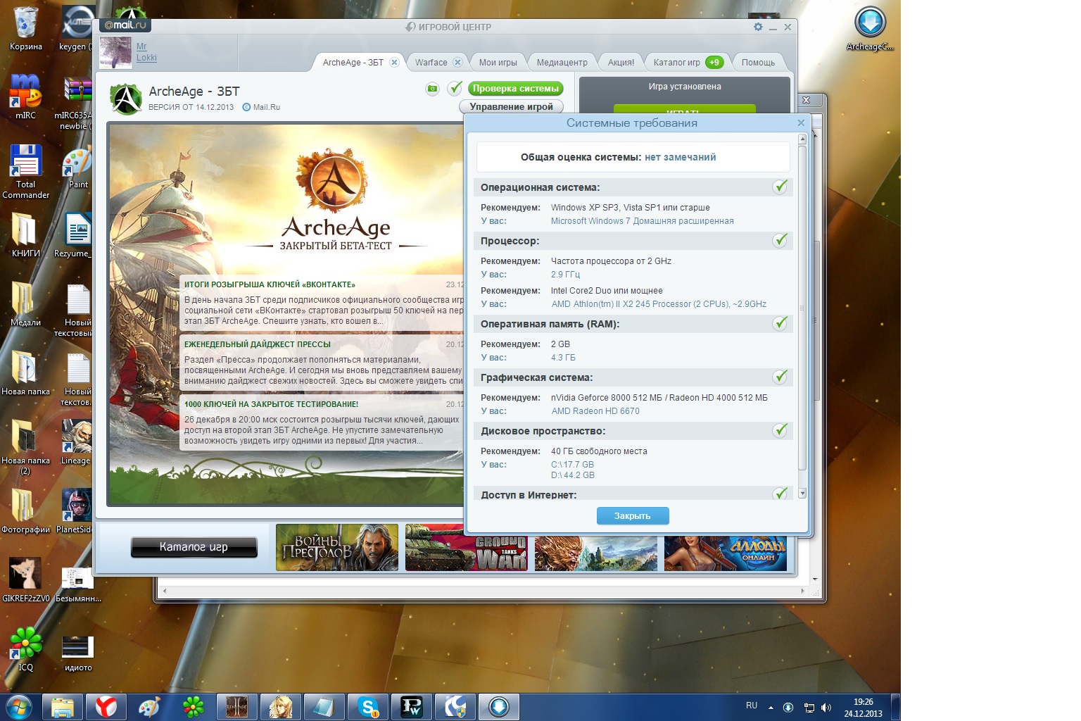Select PlanetSide desktop shortcut
Screen dimensions: 1081x721
(x=76, y=511)
